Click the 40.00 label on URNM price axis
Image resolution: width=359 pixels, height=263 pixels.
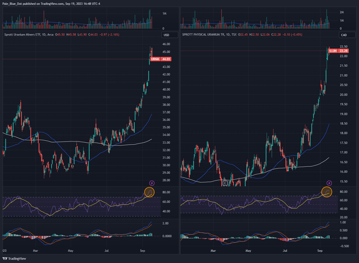tap(166, 90)
